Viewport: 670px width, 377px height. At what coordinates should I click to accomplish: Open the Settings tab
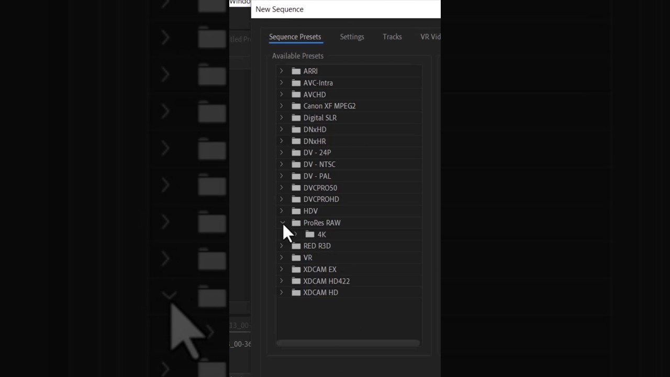[x=352, y=37]
